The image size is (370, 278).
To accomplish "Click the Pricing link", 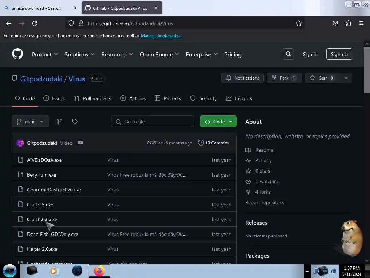I will point(233,54).
